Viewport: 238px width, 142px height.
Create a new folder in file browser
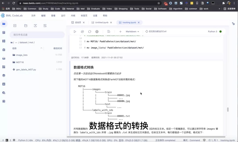(26, 26)
